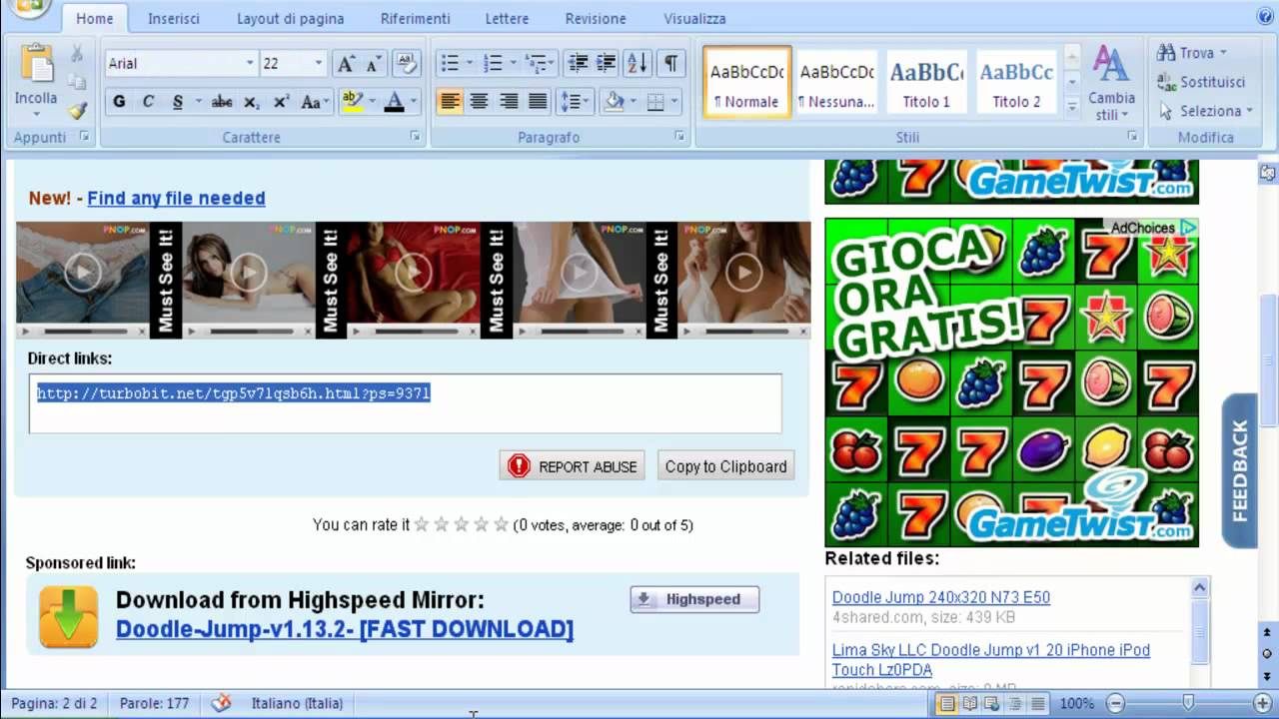The width and height of the screenshot is (1279, 719).
Task: Apply the Titolo 2 style
Action: point(1015,82)
